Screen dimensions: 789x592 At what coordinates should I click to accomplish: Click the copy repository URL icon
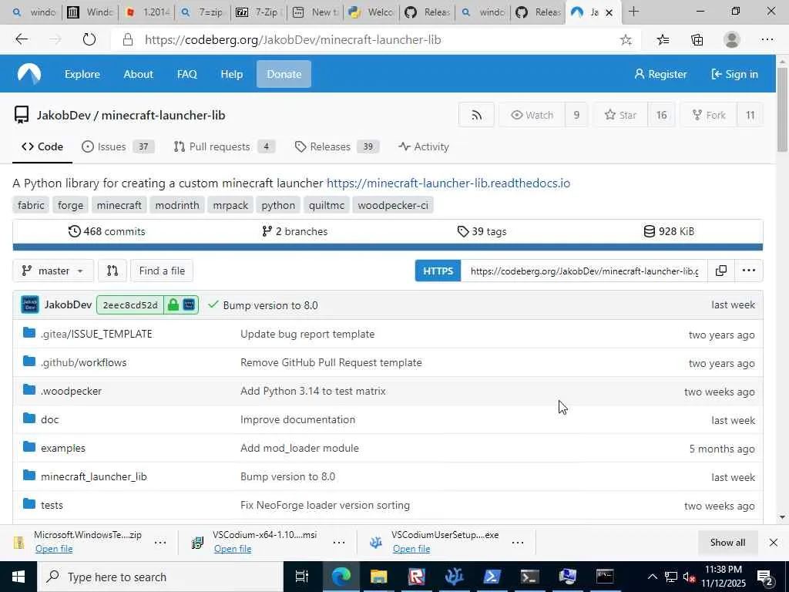(720, 271)
